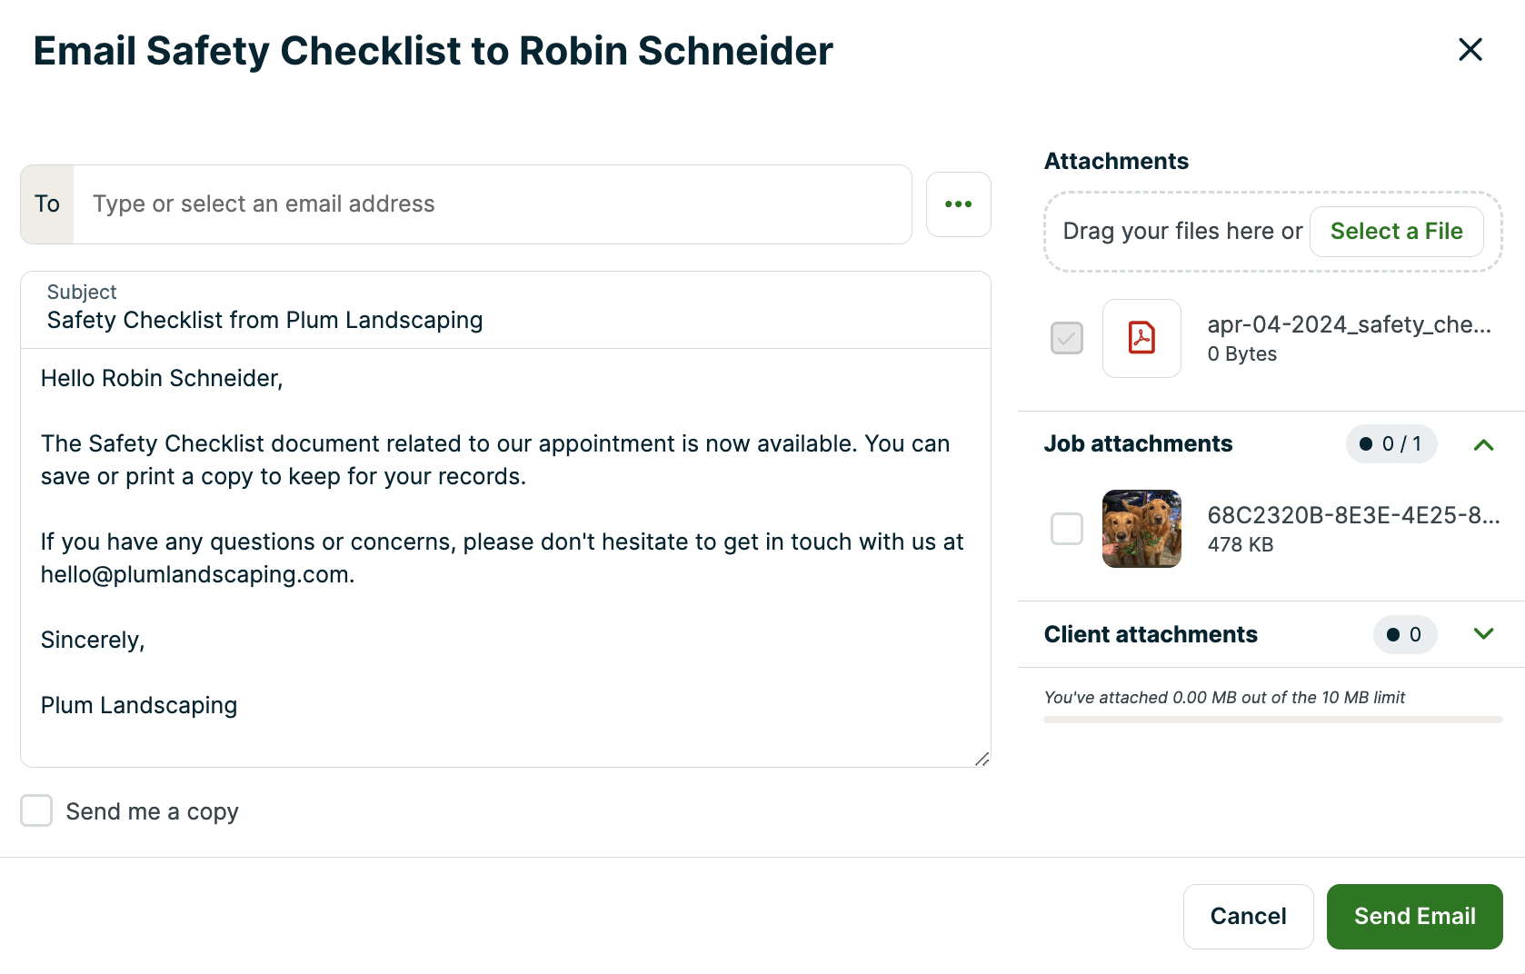
Task: Open the three-dot recipient options menu
Action: [x=958, y=204]
